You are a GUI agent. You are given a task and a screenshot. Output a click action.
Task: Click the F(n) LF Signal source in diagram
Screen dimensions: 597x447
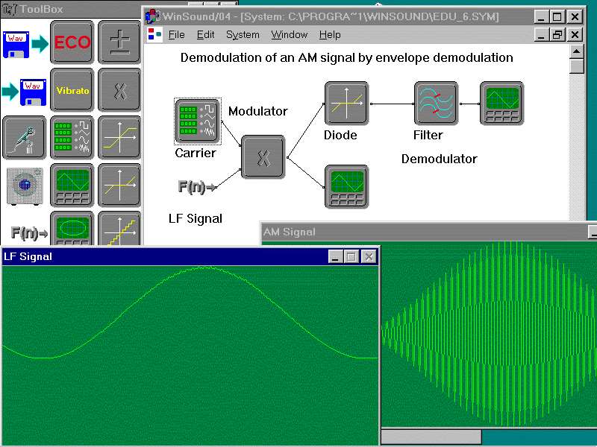[197, 187]
